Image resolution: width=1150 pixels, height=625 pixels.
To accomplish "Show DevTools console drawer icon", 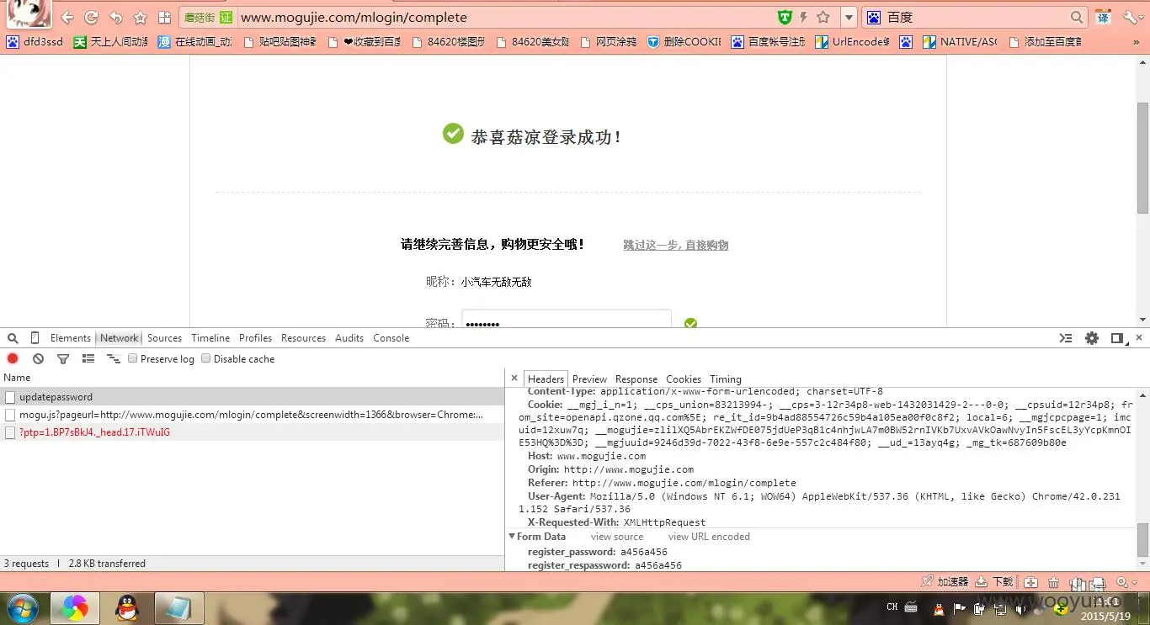I will [1066, 338].
